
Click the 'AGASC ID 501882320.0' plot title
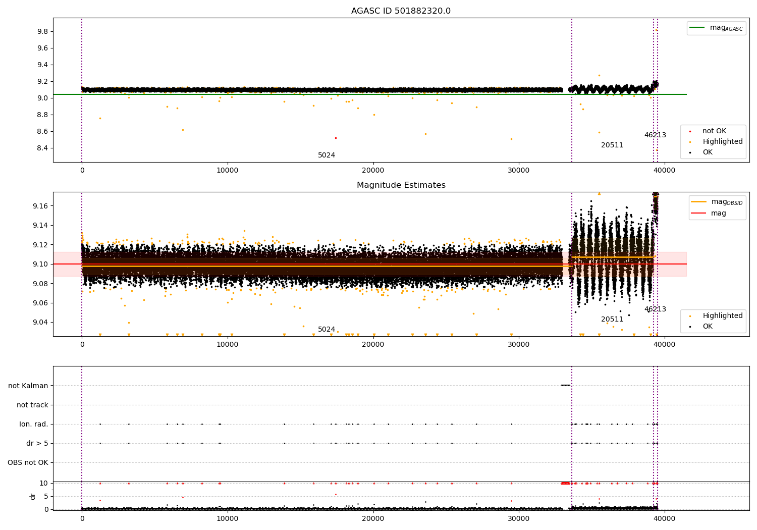401,11
